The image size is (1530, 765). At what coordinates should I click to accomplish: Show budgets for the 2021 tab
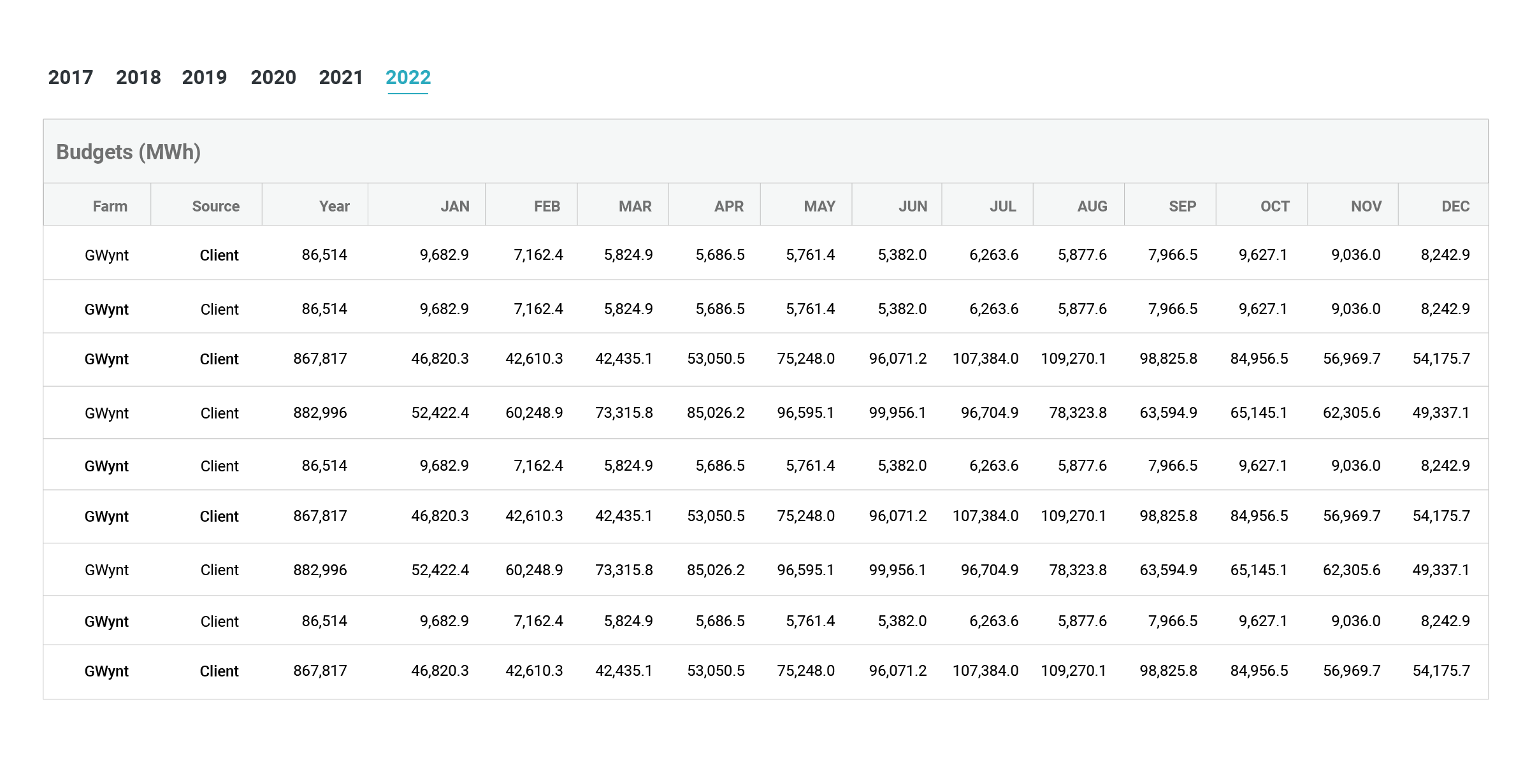[341, 78]
